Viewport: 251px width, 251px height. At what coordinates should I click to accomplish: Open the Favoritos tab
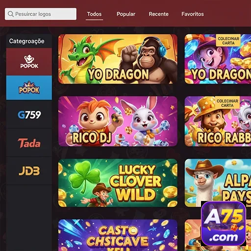[193, 14]
